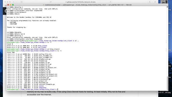
Task: Click 'Welcome to the DevNet Sandbox' line
Action: point(29,17)
